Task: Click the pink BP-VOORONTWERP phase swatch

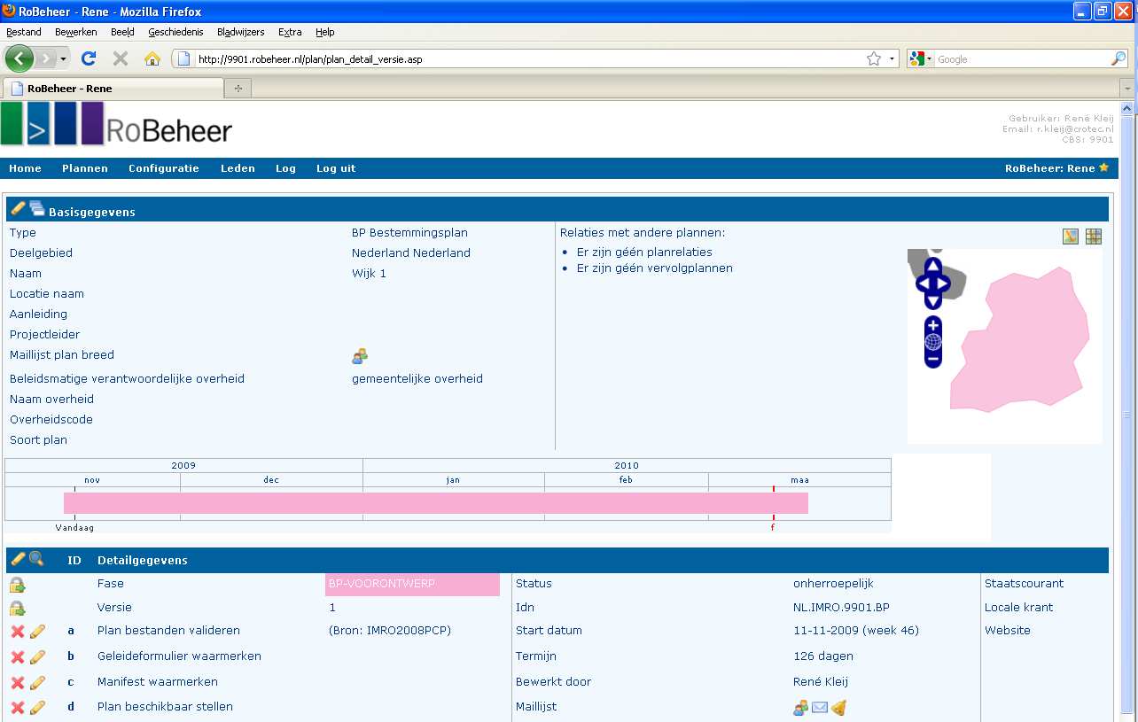Action: [x=412, y=585]
